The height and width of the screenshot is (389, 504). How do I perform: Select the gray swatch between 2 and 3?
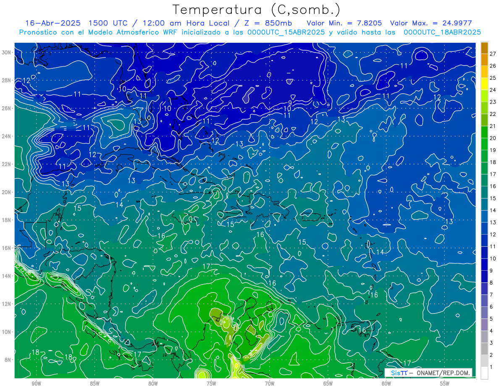coord(484,349)
